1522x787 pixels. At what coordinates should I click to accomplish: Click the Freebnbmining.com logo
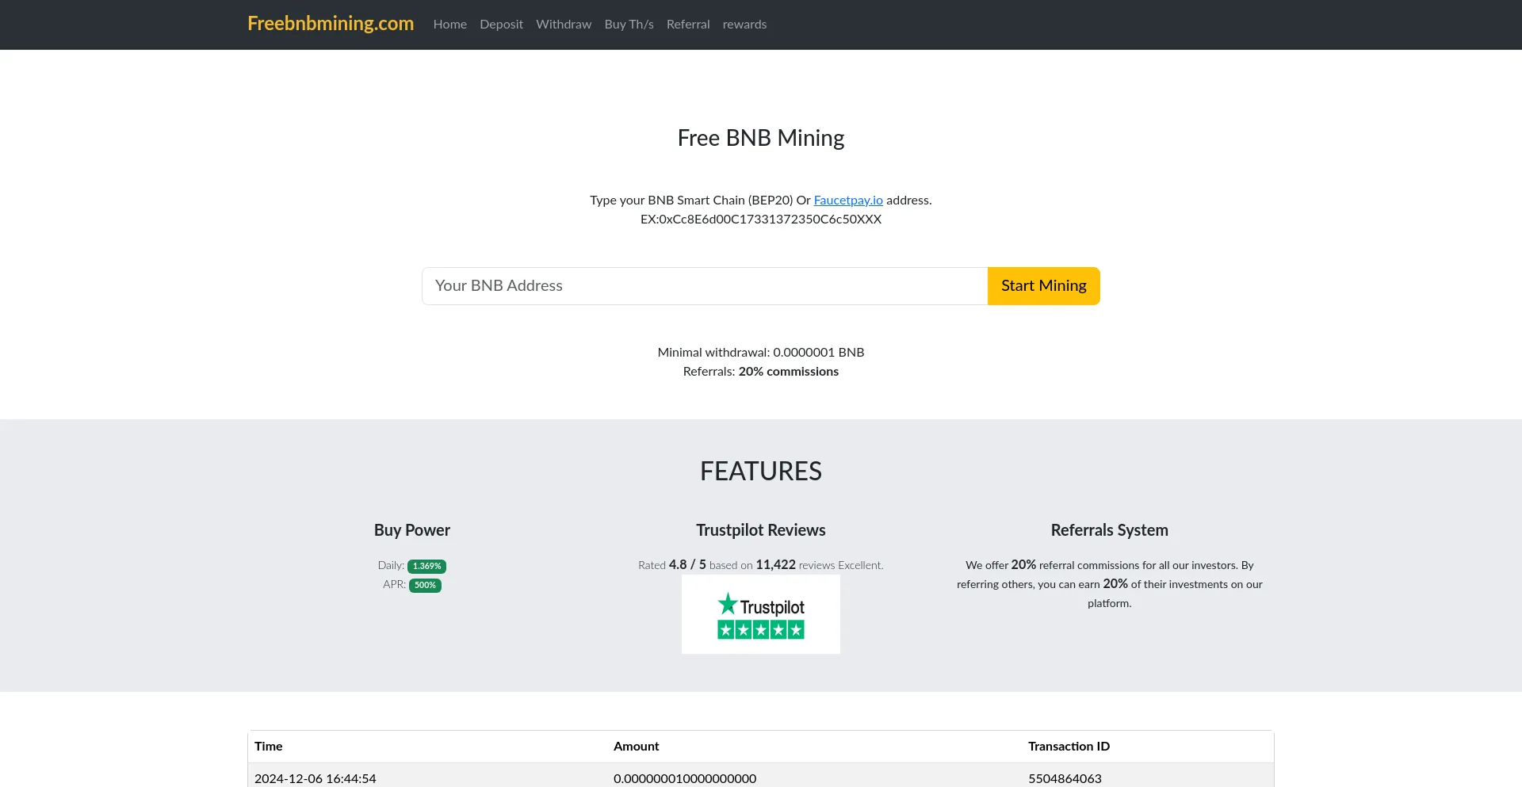click(330, 24)
